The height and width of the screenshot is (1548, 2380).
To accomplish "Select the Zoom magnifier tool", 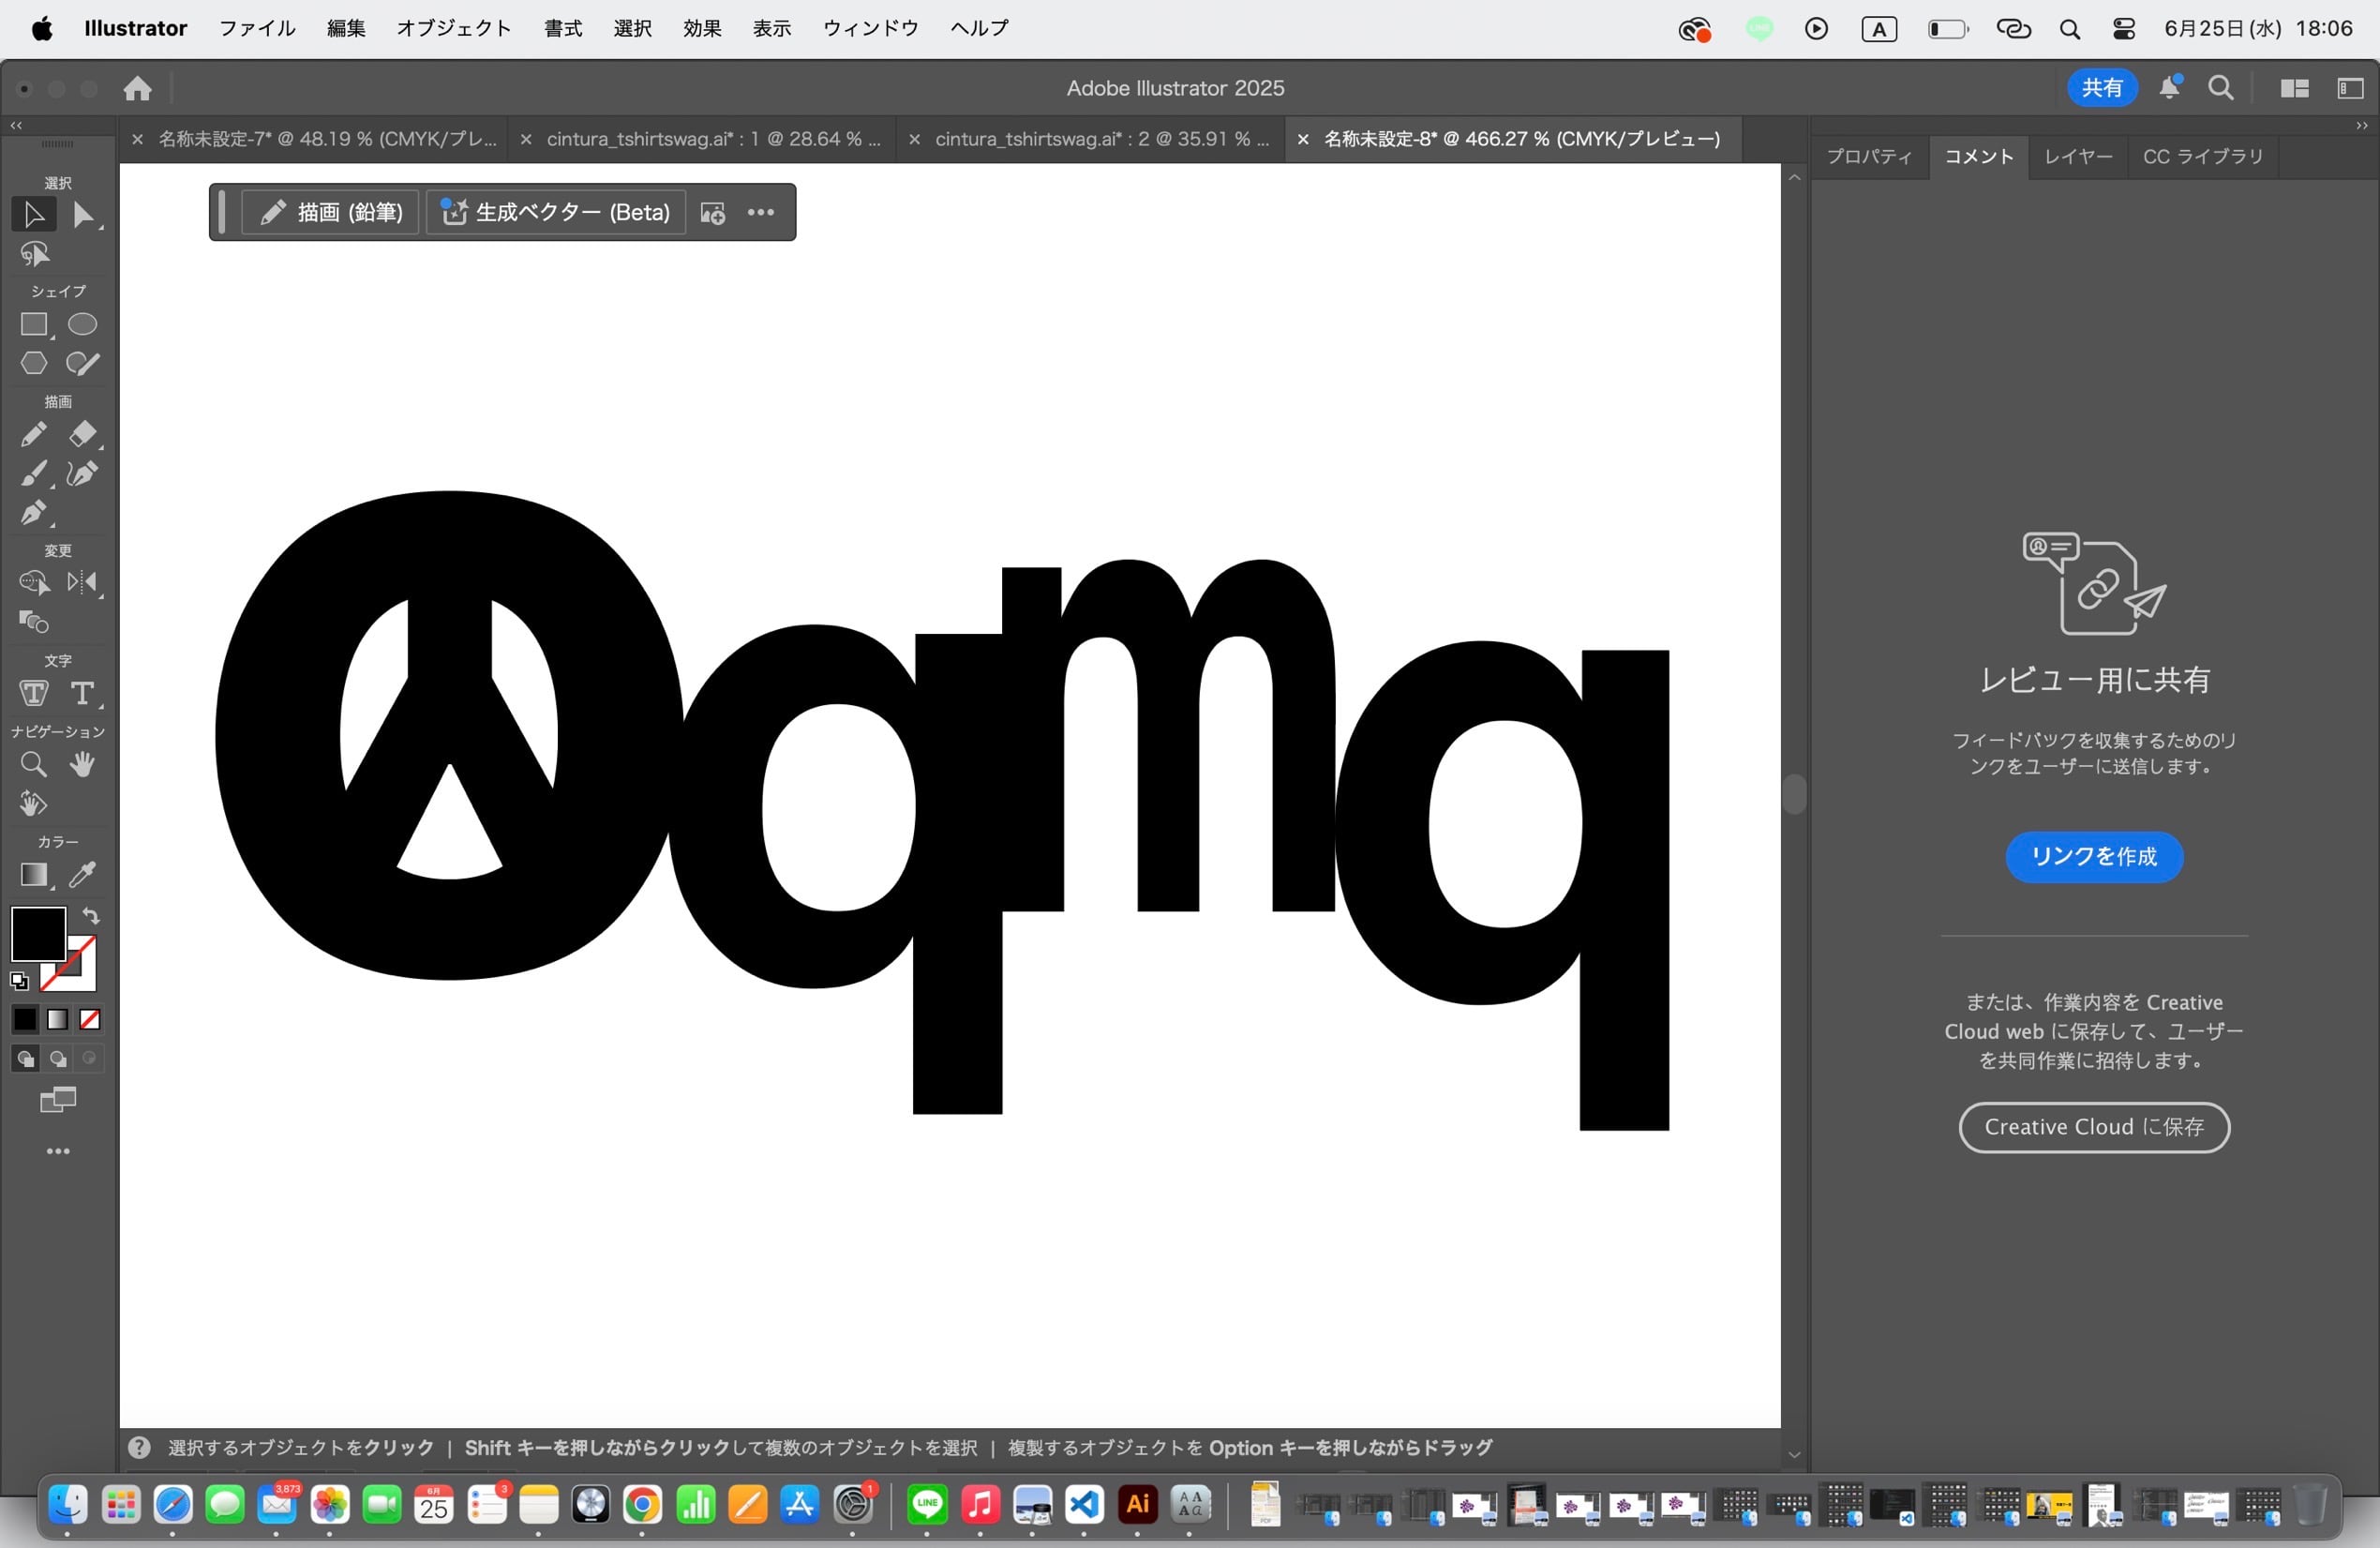I will pyautogui.click(x=33, y=765).
